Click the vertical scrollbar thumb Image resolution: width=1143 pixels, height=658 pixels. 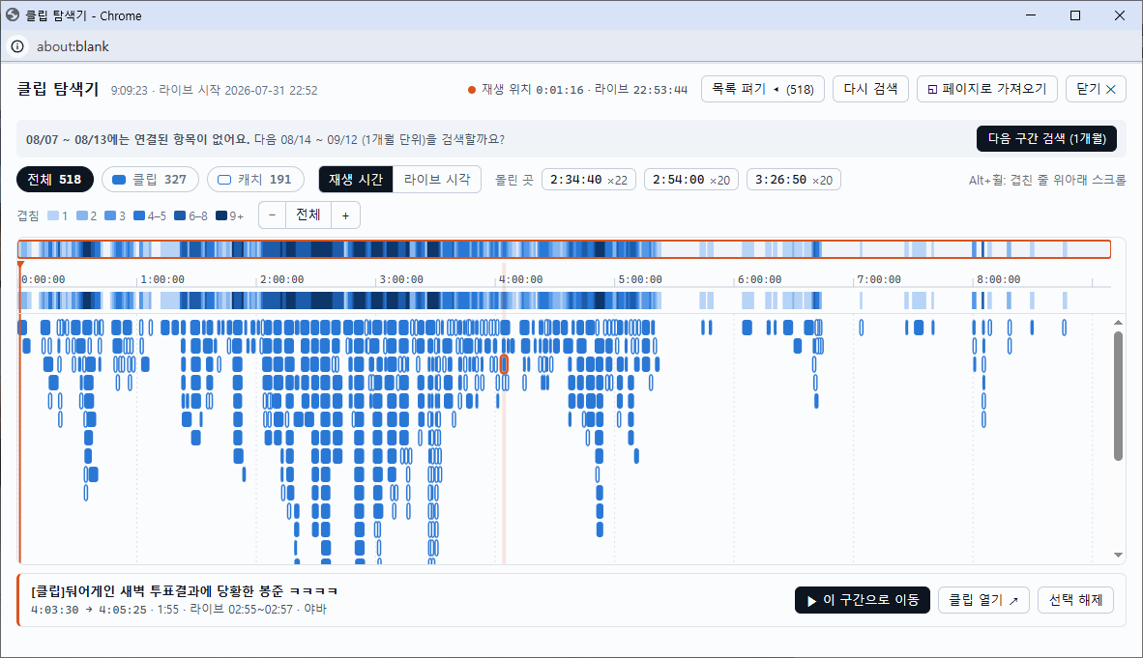click(1118, 396)
